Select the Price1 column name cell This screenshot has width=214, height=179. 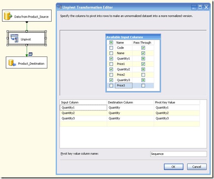pyautogui.click(x=124, y=64)
